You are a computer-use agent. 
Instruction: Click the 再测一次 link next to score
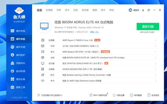(x=94, y=32)
